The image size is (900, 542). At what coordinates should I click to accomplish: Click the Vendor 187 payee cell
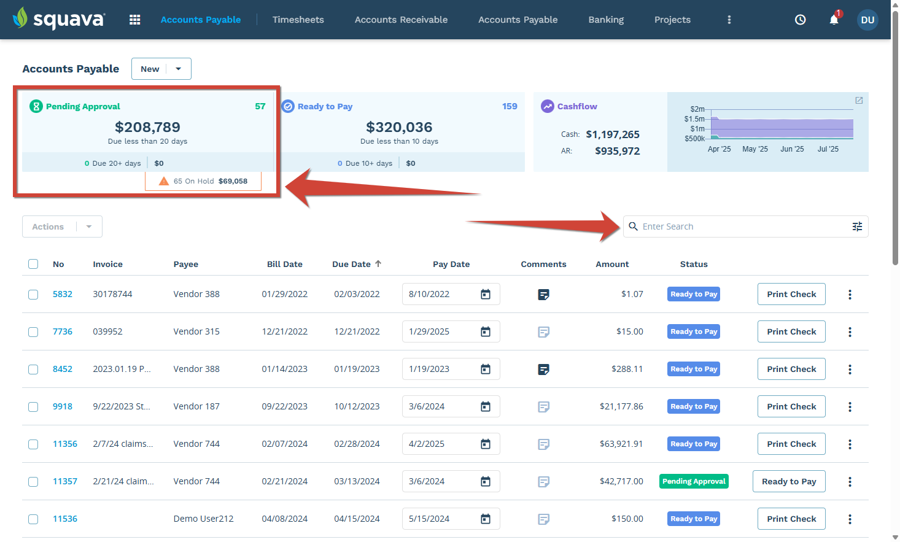tap(196, 406)
